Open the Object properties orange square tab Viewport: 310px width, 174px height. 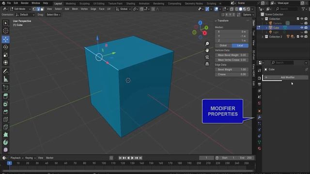coord(260,111)
